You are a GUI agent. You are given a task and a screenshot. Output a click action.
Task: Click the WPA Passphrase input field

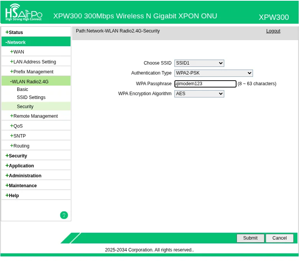(x=205, y=84)
